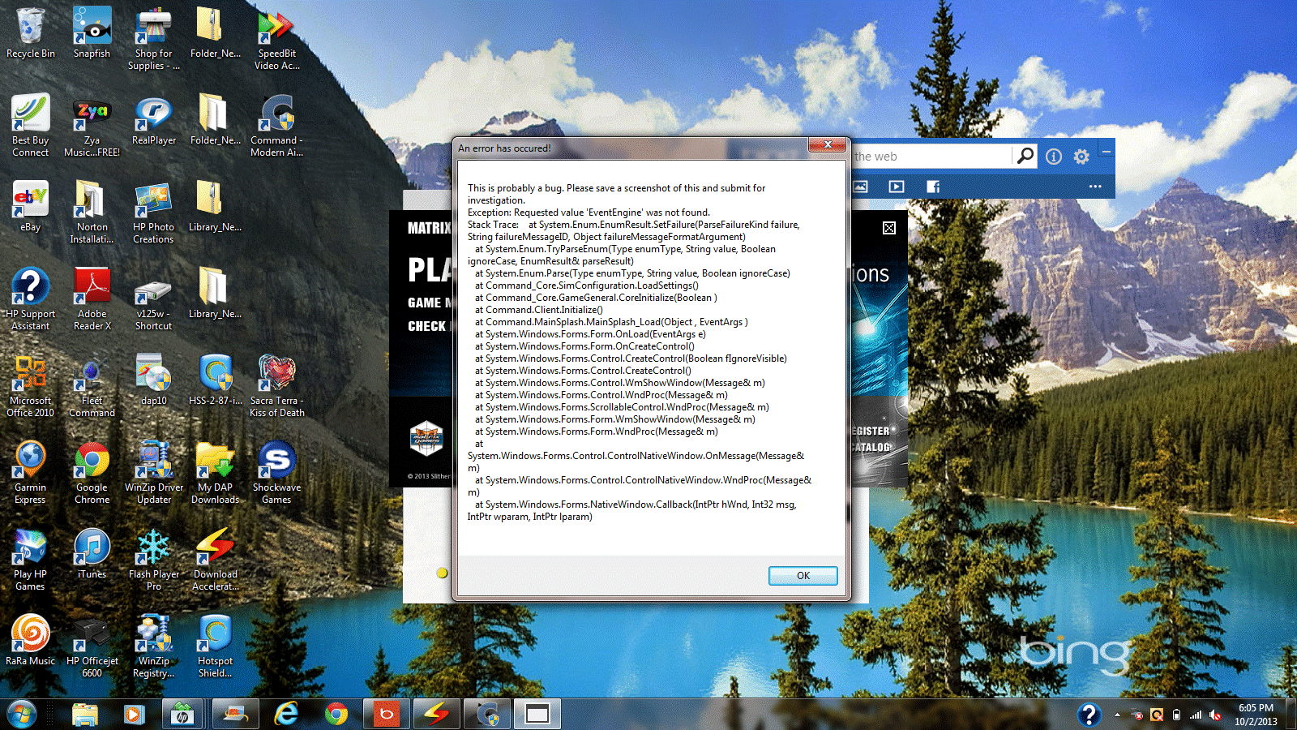Select the HSS-2-87 installer icon
Image resolution: width=1297 pixels, height=730 pixels.
(216, 380)
